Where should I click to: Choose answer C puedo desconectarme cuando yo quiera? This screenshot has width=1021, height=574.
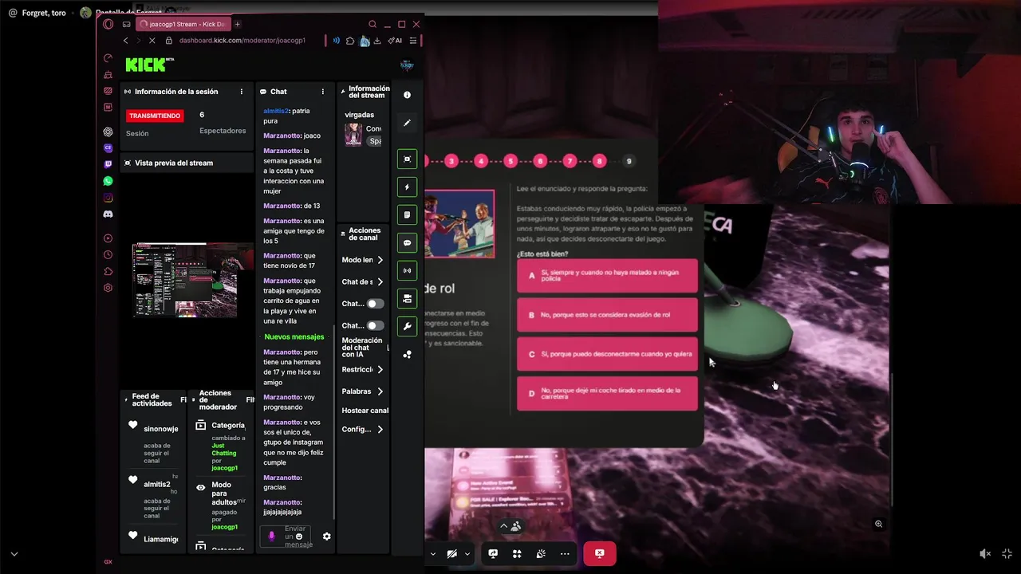coord(607,354)
